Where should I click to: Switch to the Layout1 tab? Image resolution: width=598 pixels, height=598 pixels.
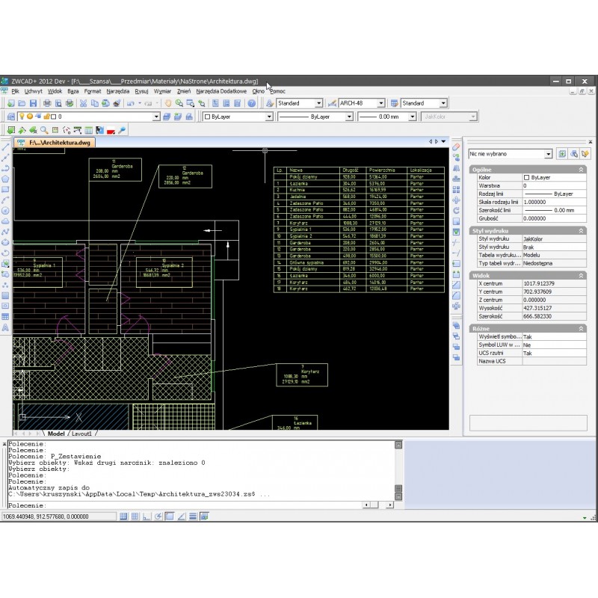tap(81, 434)
